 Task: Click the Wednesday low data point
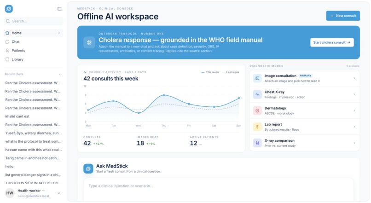(x=139, y=113)
